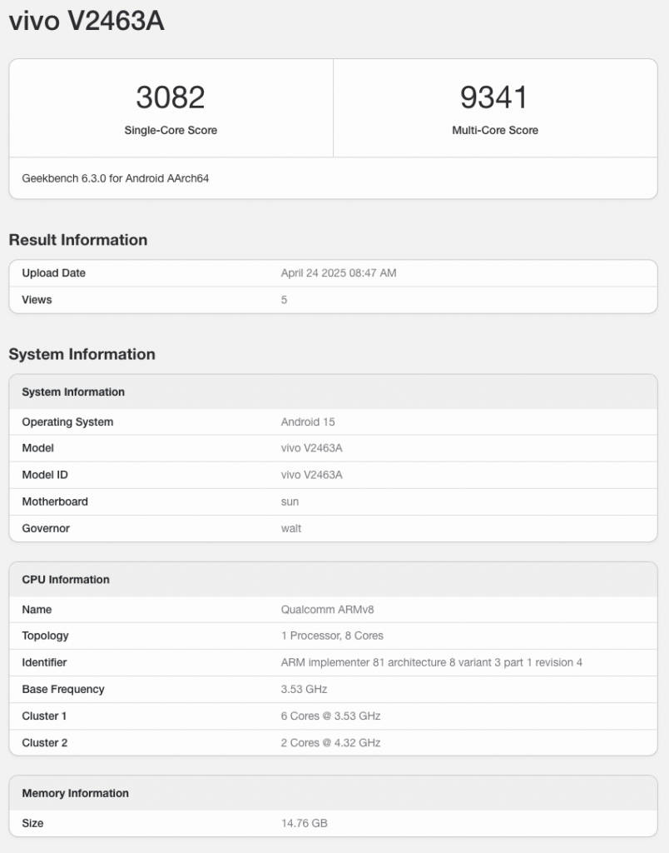Select the views count of 5
The height and width of the screenshot is (853, 669).
(x=284, y=300)
